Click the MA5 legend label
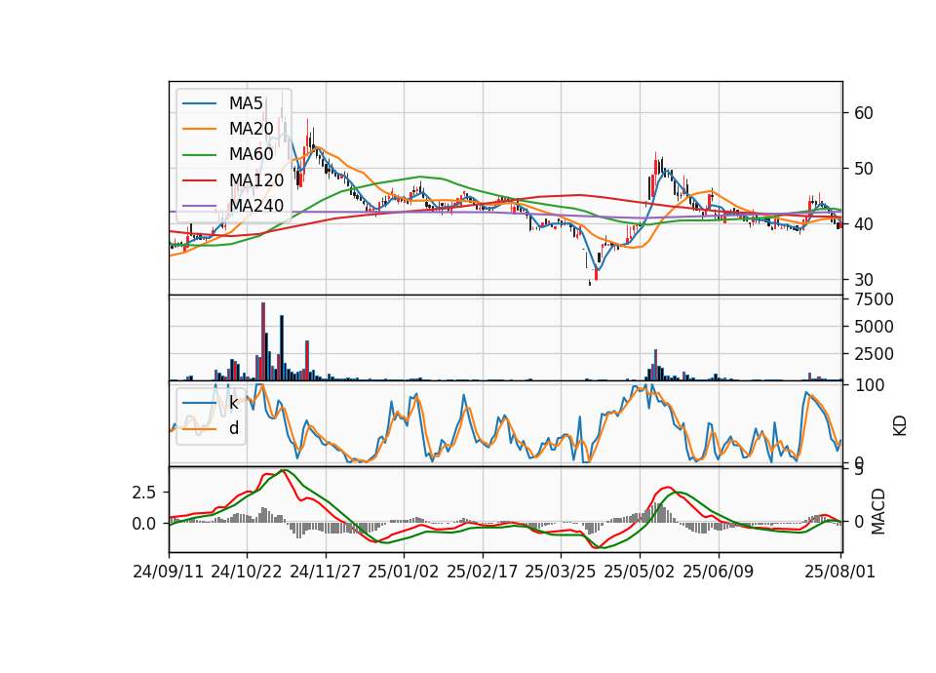 [x=246, y=103]
